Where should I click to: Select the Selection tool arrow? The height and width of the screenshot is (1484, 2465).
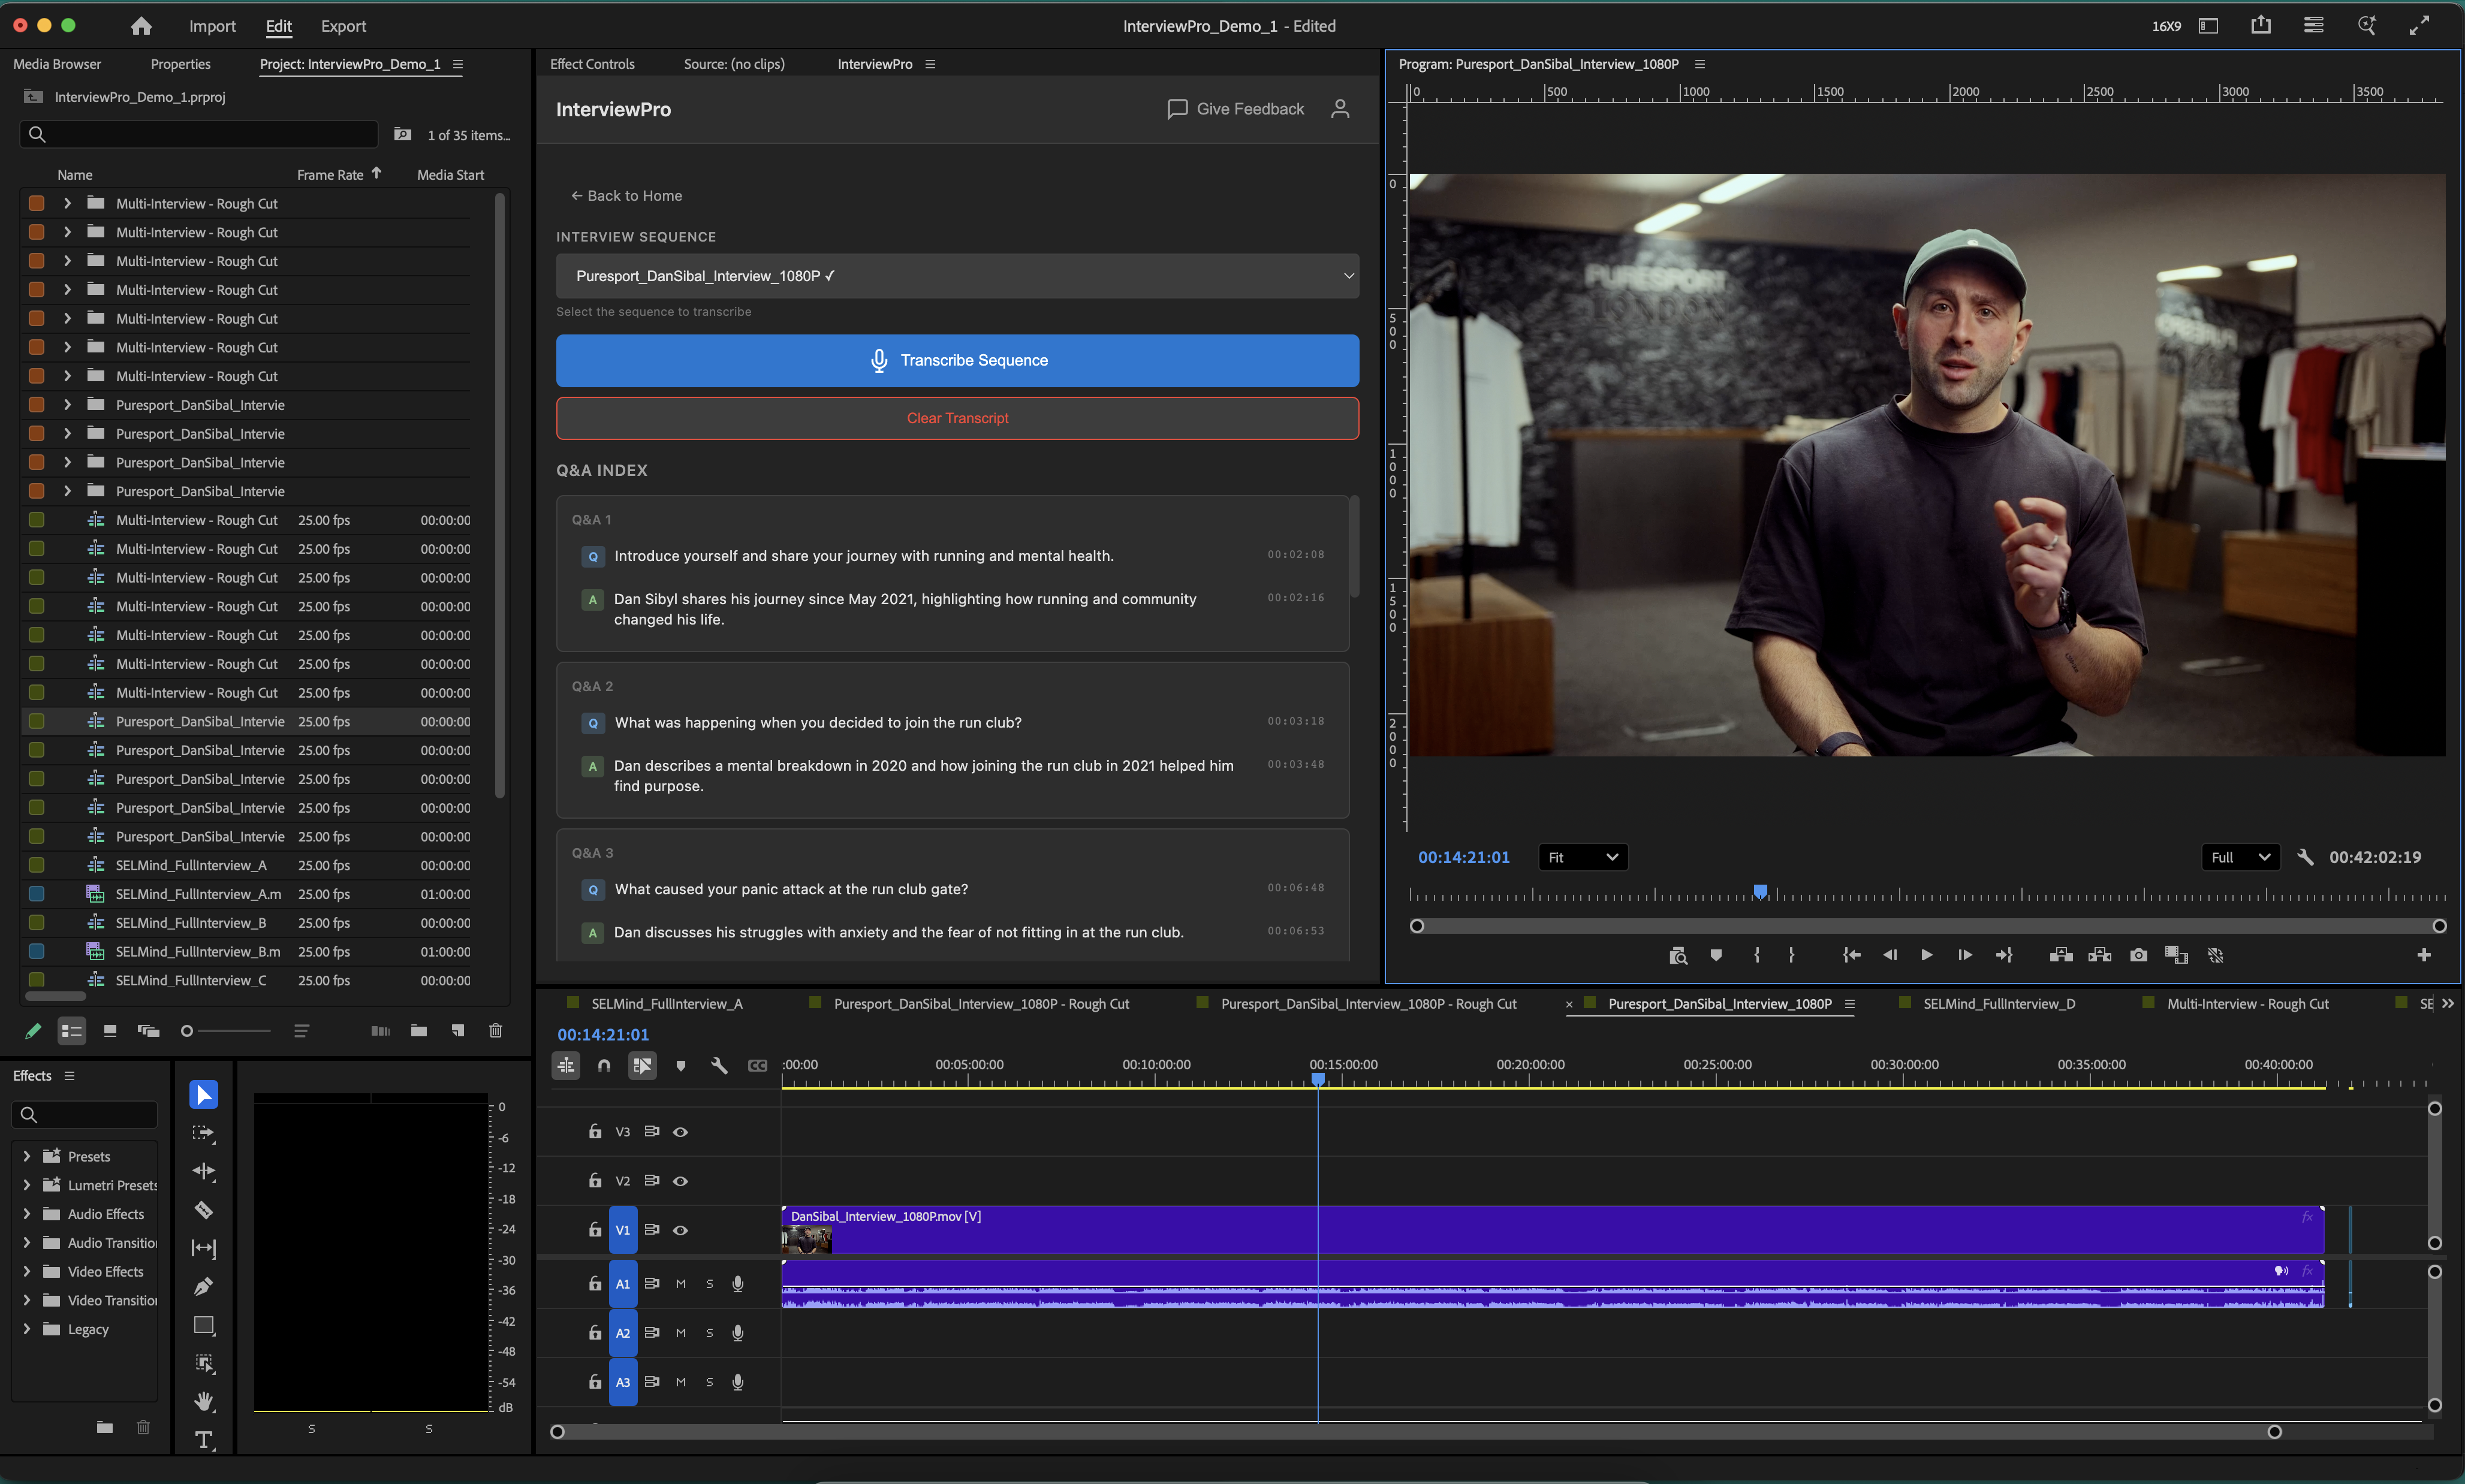(204, 1095)
